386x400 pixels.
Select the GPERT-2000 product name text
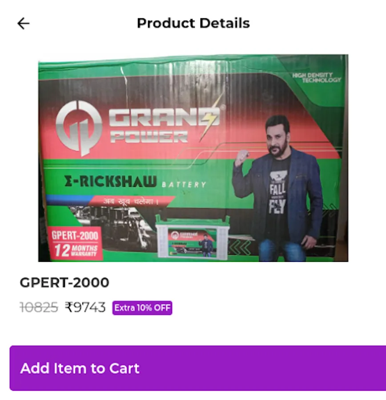[x=64, y=283]
